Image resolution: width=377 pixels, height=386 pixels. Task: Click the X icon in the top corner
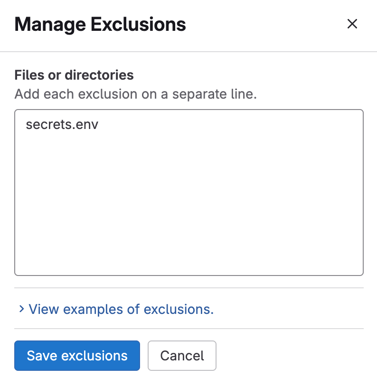click(x=352, y=24)
